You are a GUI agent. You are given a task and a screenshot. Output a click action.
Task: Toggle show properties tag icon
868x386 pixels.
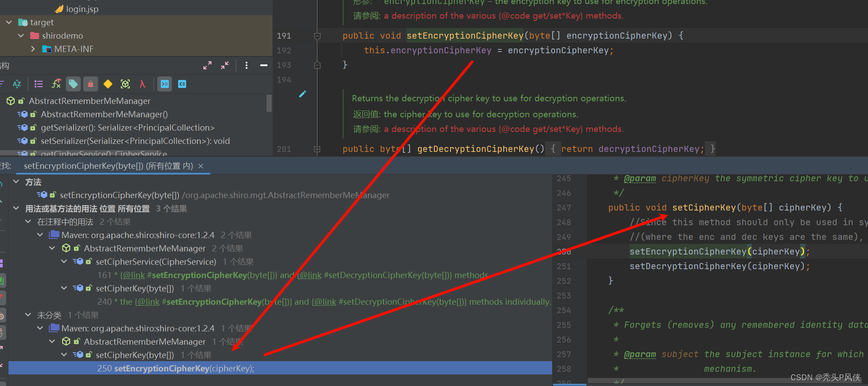73,84
